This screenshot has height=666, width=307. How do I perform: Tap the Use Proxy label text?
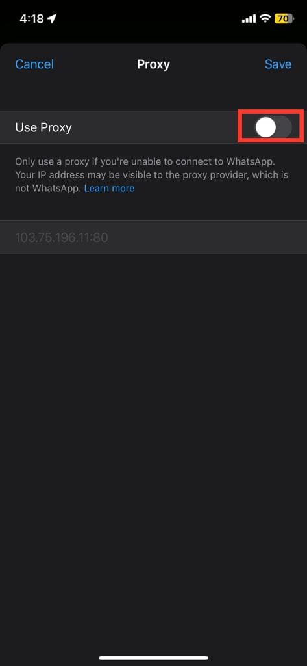[43, 127]
